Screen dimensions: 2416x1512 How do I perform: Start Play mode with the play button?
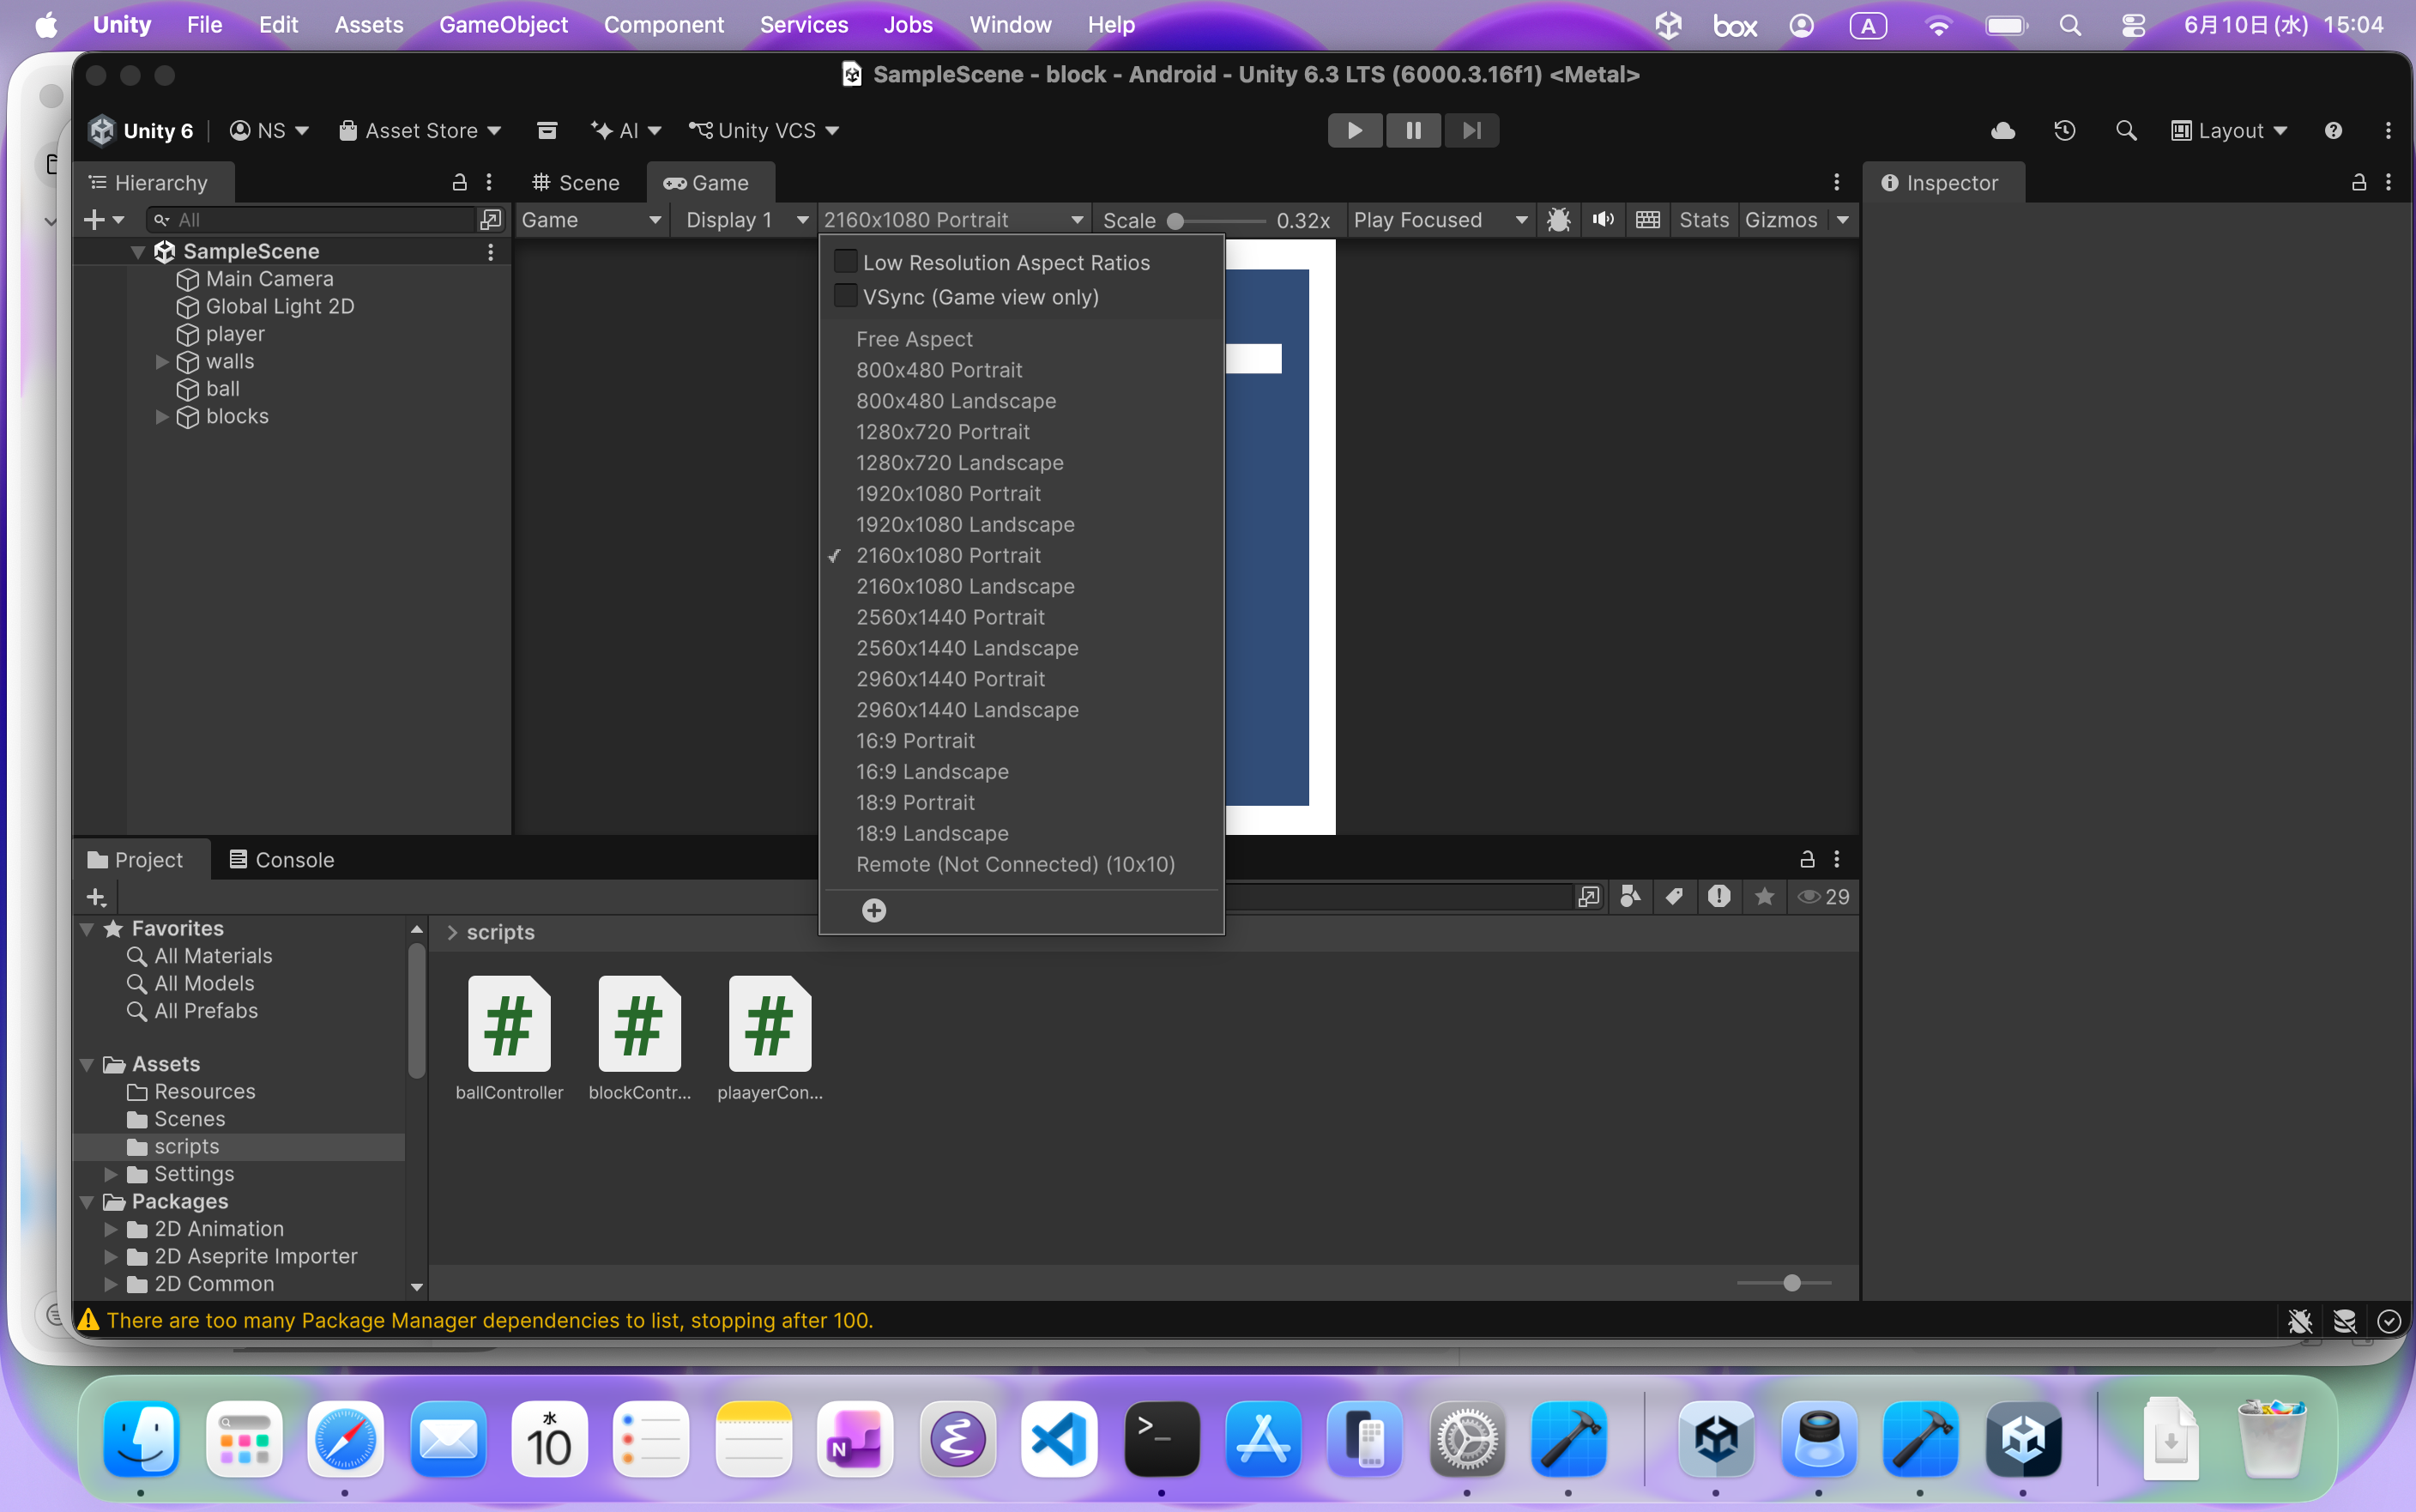[1355, 131]
